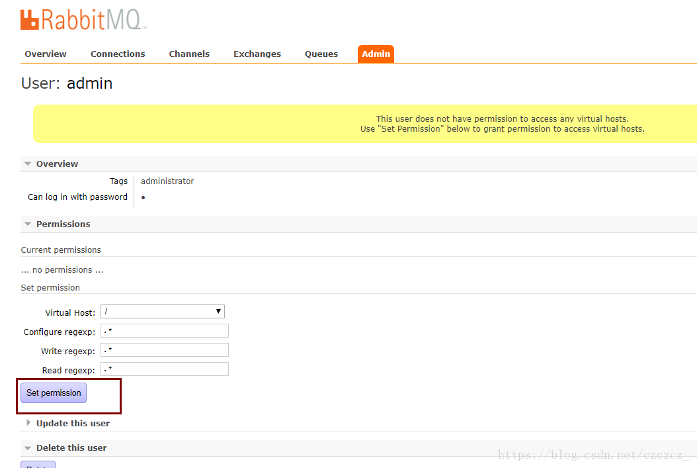Collapse the Overview section
This screenshot has height=468, width=697.
(x=57, y=164)
